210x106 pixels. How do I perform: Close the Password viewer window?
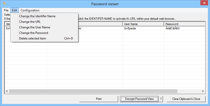[204, 3]
